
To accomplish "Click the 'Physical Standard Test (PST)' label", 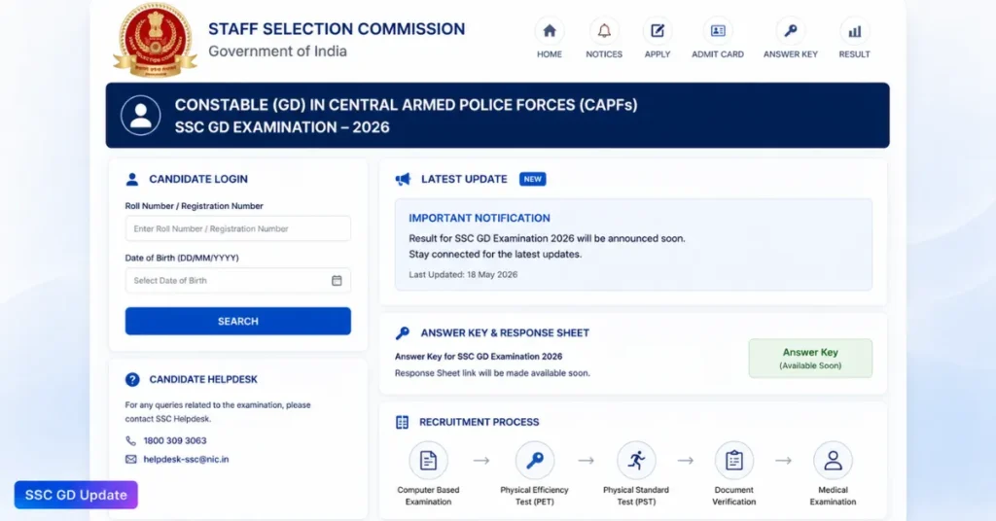I will (x=636, y=496).
